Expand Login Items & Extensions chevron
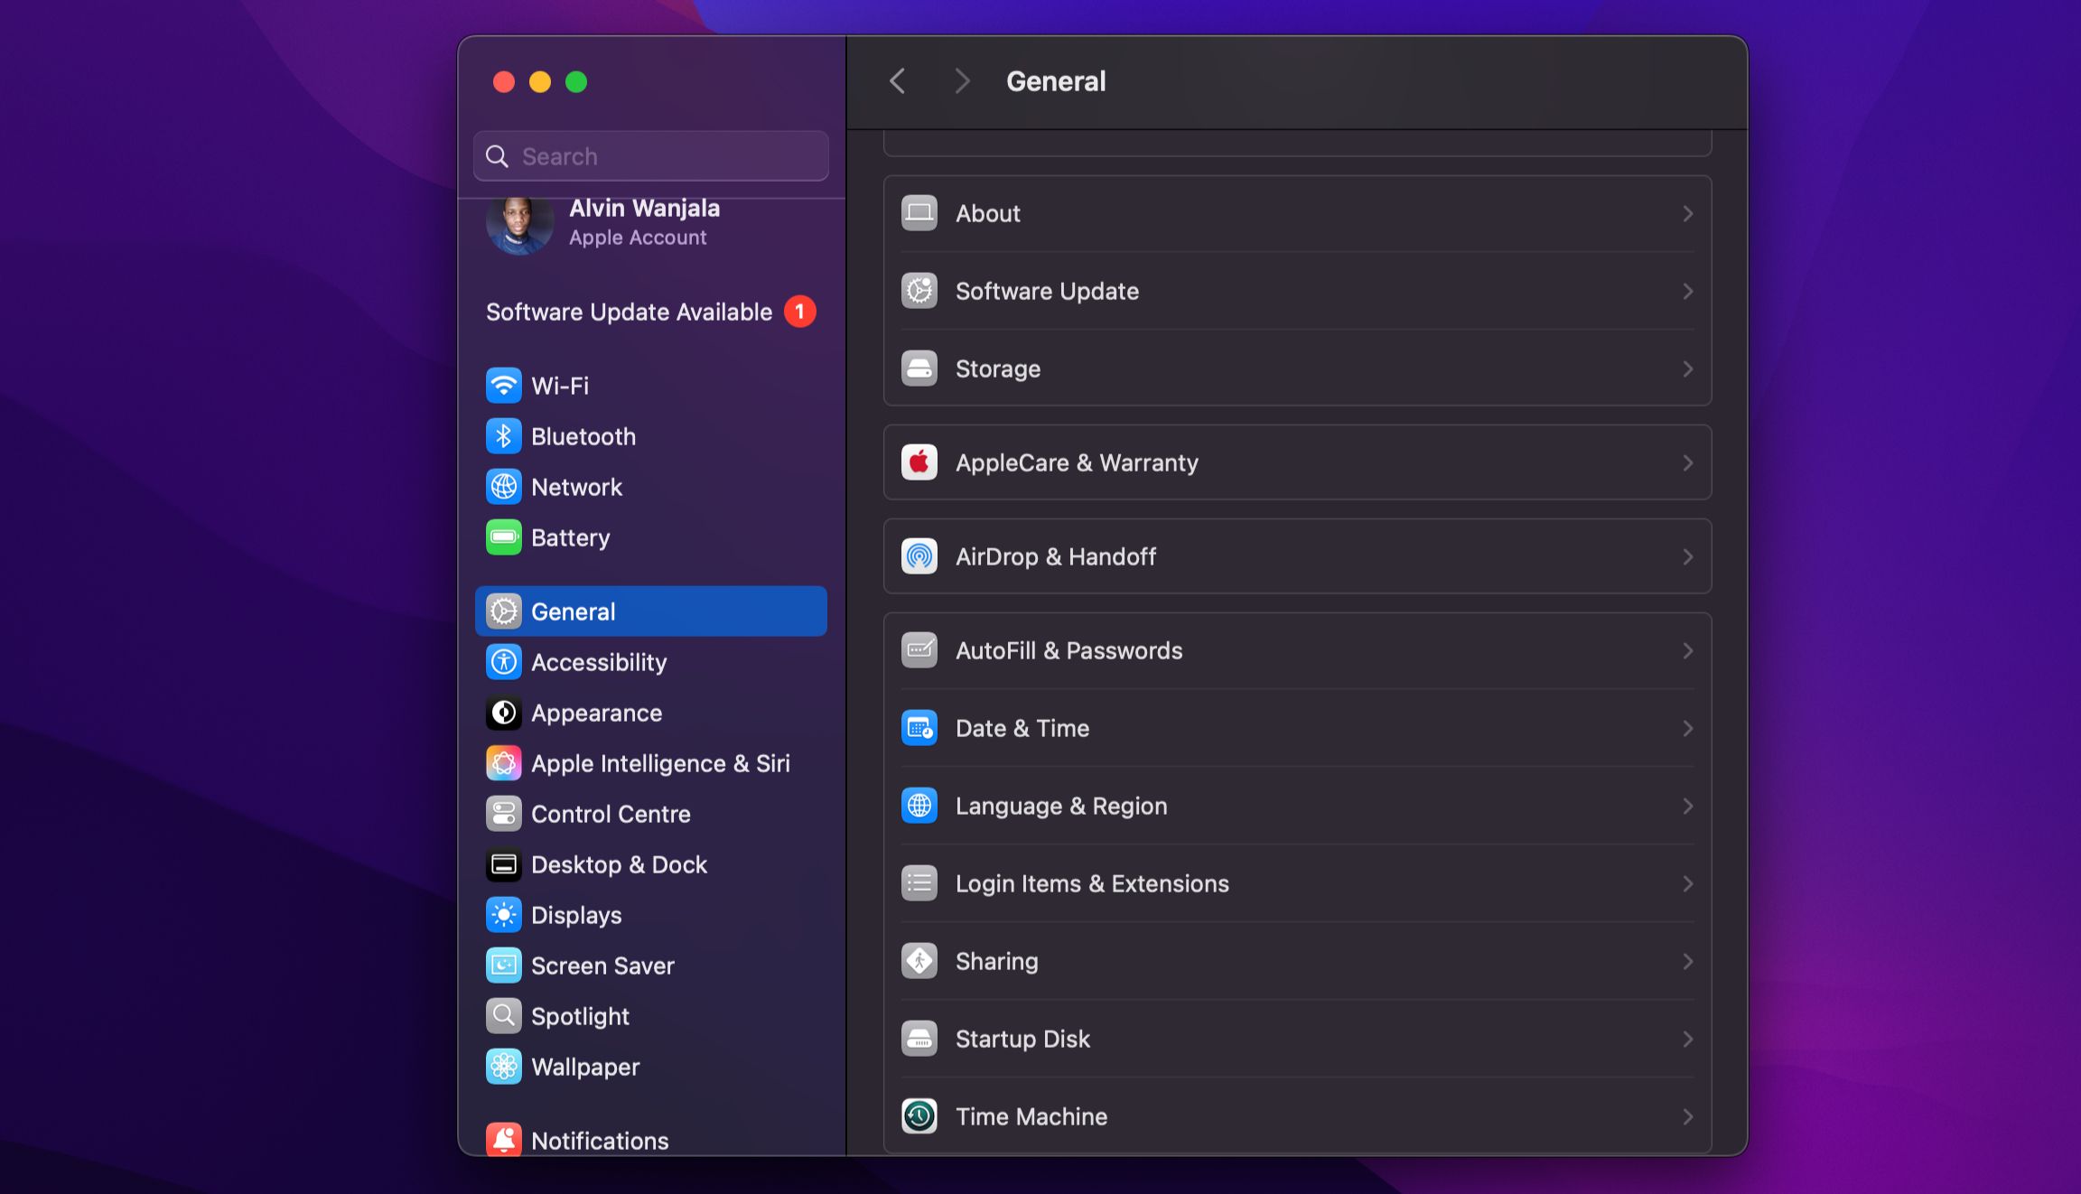This screenshot has width=2081, height=1194. [1687, 884]
